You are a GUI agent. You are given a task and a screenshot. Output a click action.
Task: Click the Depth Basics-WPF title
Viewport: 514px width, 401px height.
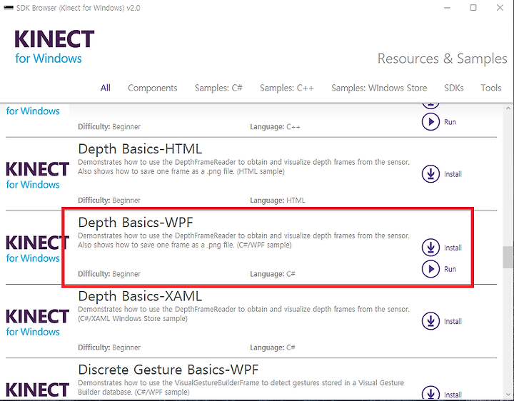136,223
